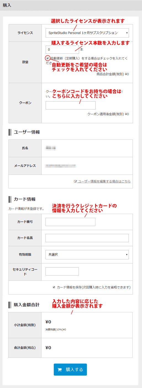Open the ライセンス selection dropdown

point(87,33)
